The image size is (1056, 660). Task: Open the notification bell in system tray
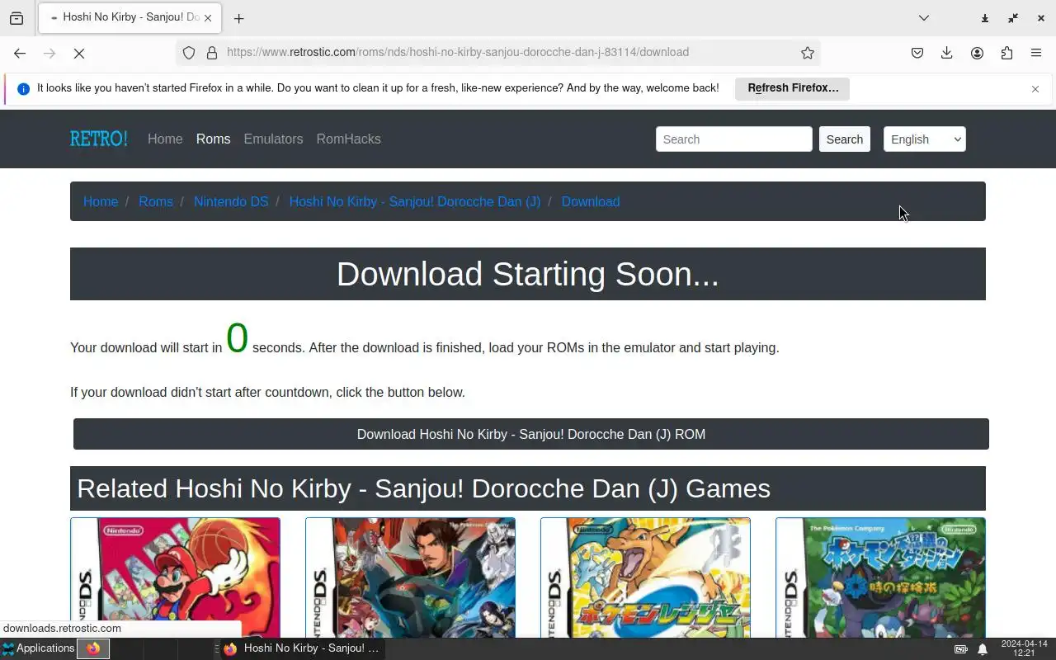coord(983,649)
